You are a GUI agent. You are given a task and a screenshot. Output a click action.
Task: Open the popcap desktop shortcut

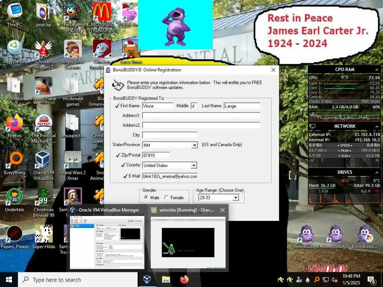click(43, 15)
